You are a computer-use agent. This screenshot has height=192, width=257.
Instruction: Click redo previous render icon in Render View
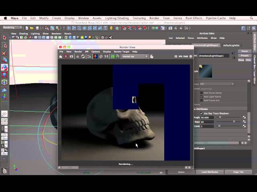pos(61,56)
